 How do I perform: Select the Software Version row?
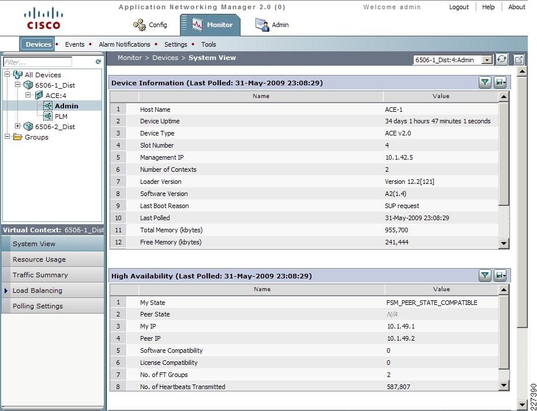tap(304, 194)
